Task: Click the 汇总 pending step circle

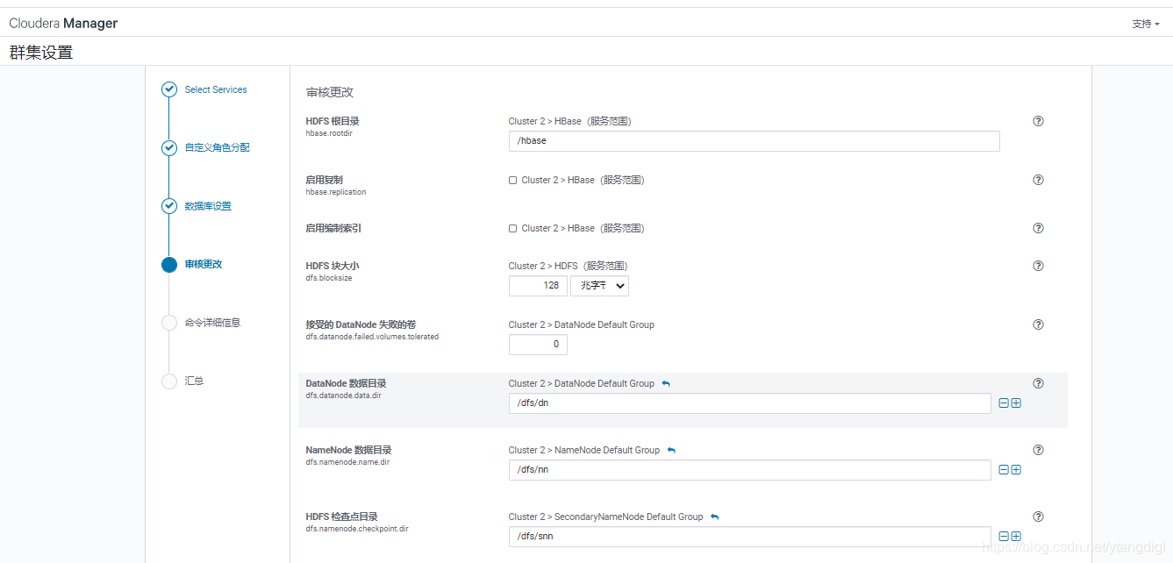Action: point(169,381)
